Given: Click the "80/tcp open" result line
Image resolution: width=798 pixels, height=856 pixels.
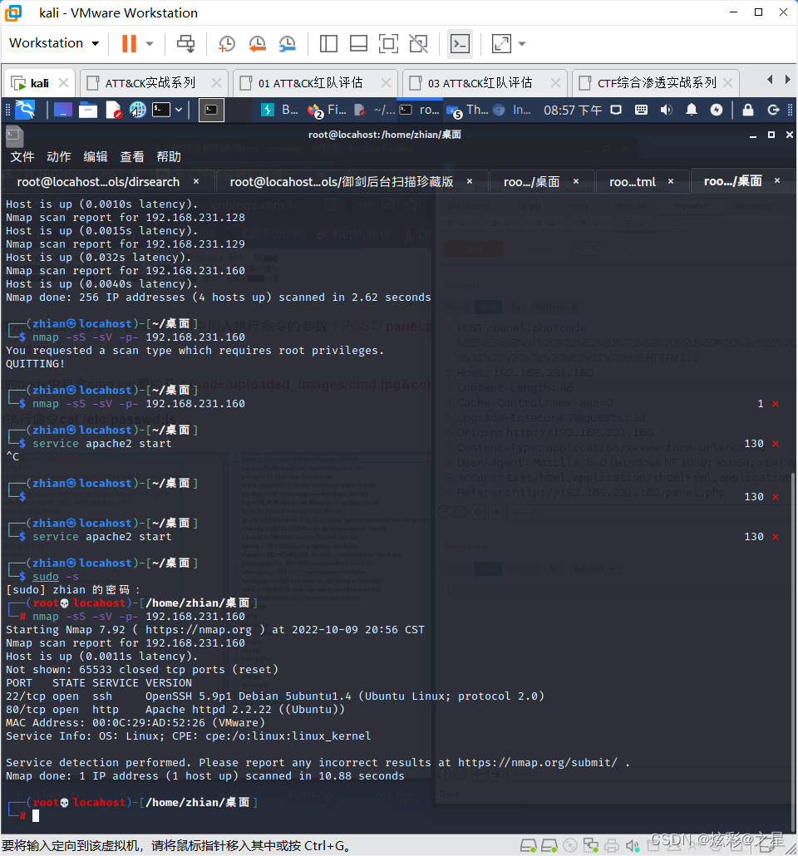Looking at the screenshot, I should point(175,710).
